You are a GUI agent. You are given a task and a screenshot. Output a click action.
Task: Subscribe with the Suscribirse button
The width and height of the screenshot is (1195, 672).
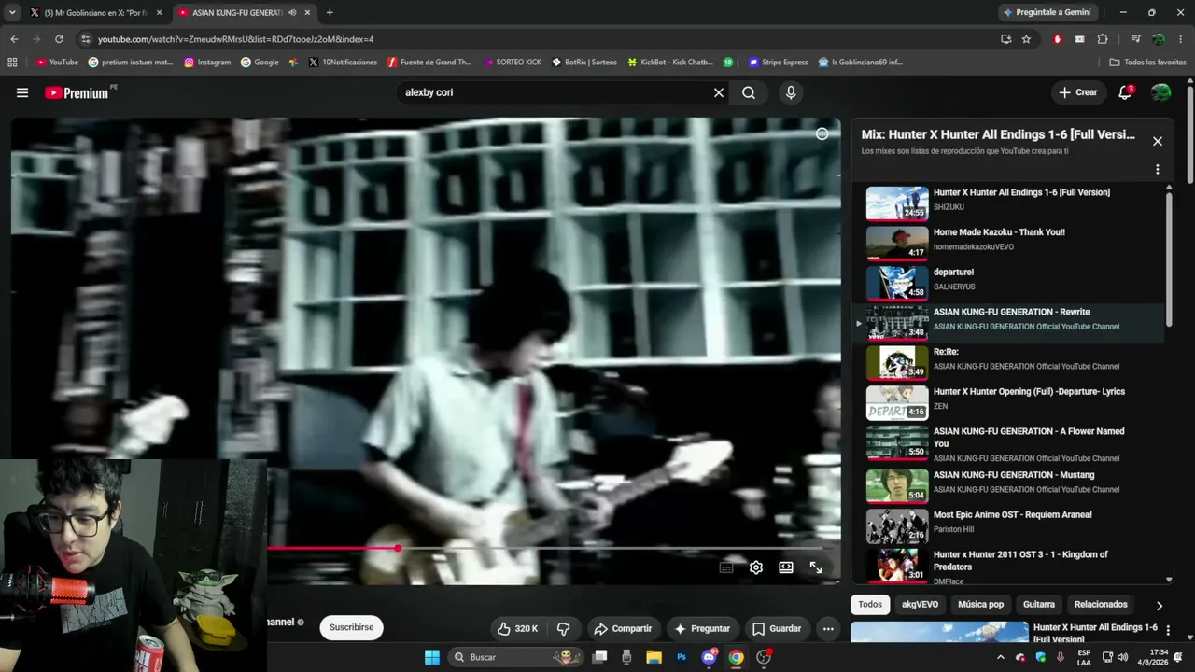coord(351,627)
